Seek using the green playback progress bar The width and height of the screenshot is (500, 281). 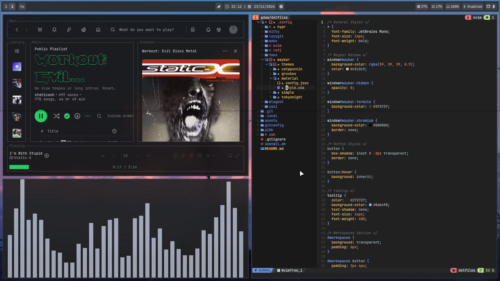click(19, 167)
